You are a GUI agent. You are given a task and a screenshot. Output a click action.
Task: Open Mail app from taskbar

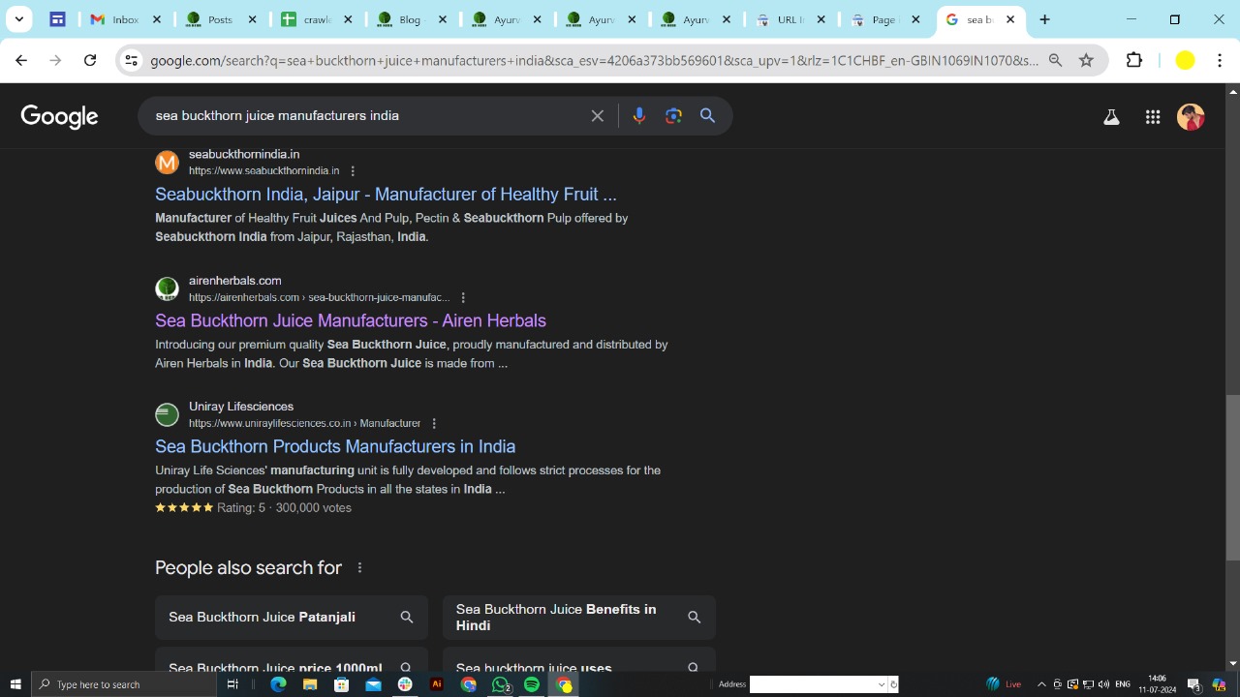pyautogui.click(x=373, y=684)
